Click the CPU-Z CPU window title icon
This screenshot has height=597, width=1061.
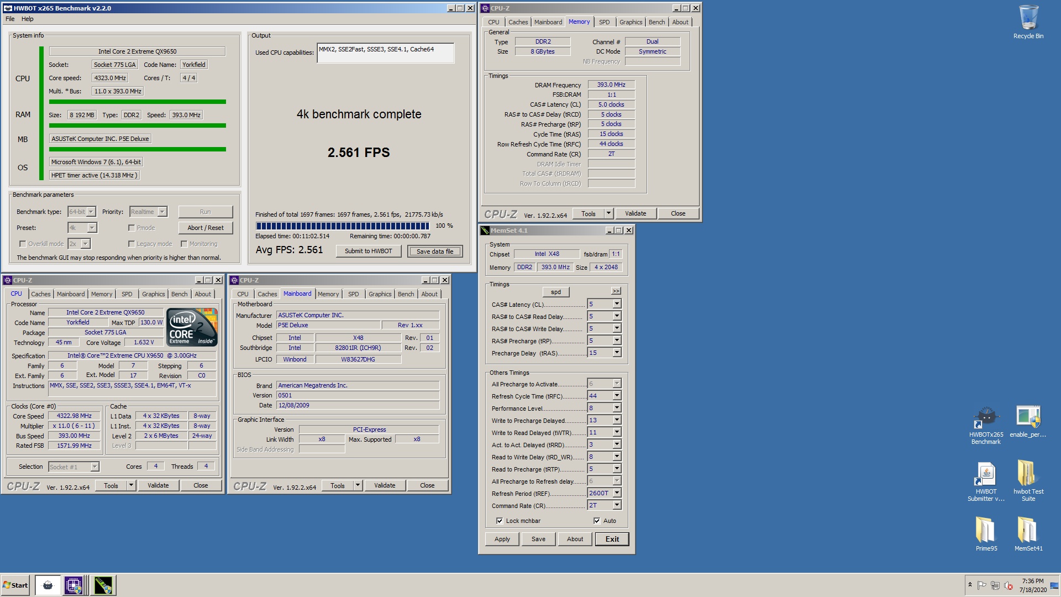tap(8, 280)
